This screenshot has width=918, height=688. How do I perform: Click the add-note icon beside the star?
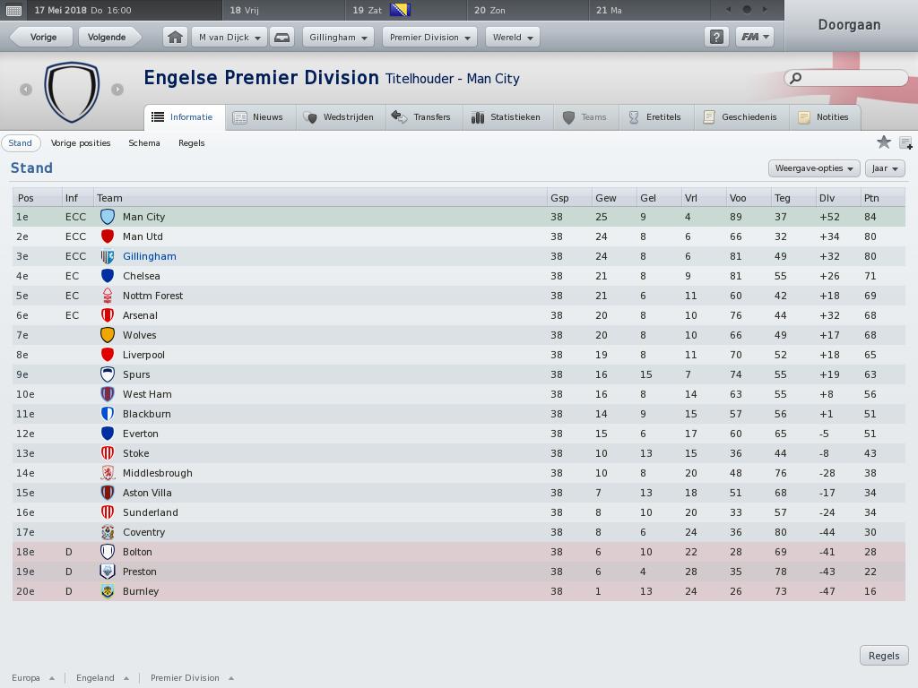pos(905,142)
